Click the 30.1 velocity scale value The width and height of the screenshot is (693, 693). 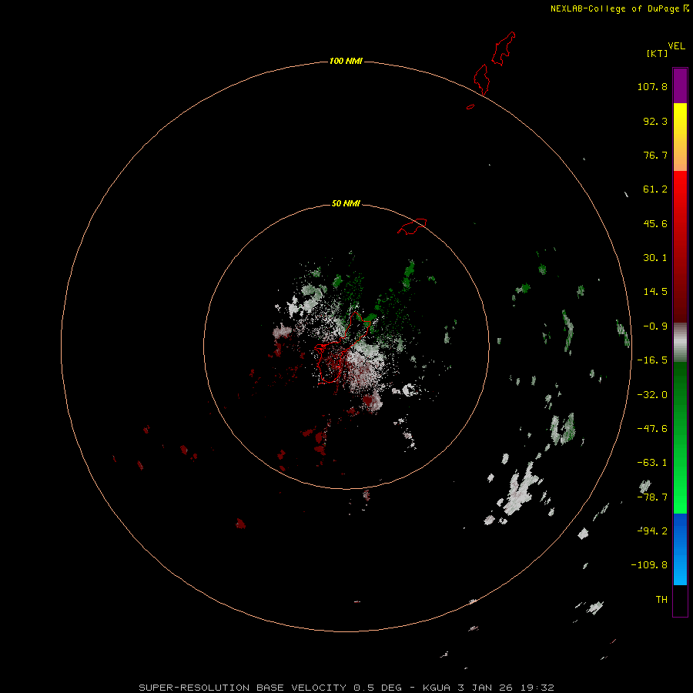[x=655, y=258]
